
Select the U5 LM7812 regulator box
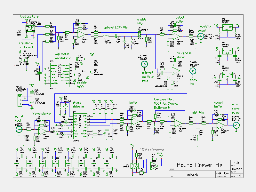(228, 51)
